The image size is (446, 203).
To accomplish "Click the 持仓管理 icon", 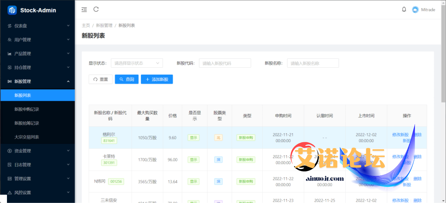I will (10, 67).
